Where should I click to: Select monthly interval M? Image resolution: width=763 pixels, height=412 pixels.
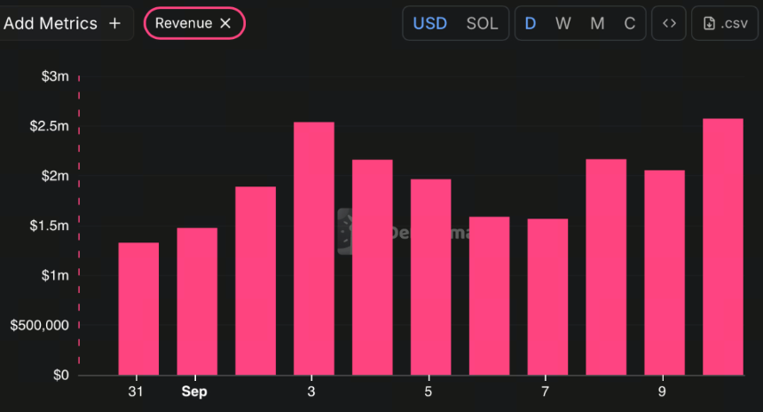coord(598,23)
